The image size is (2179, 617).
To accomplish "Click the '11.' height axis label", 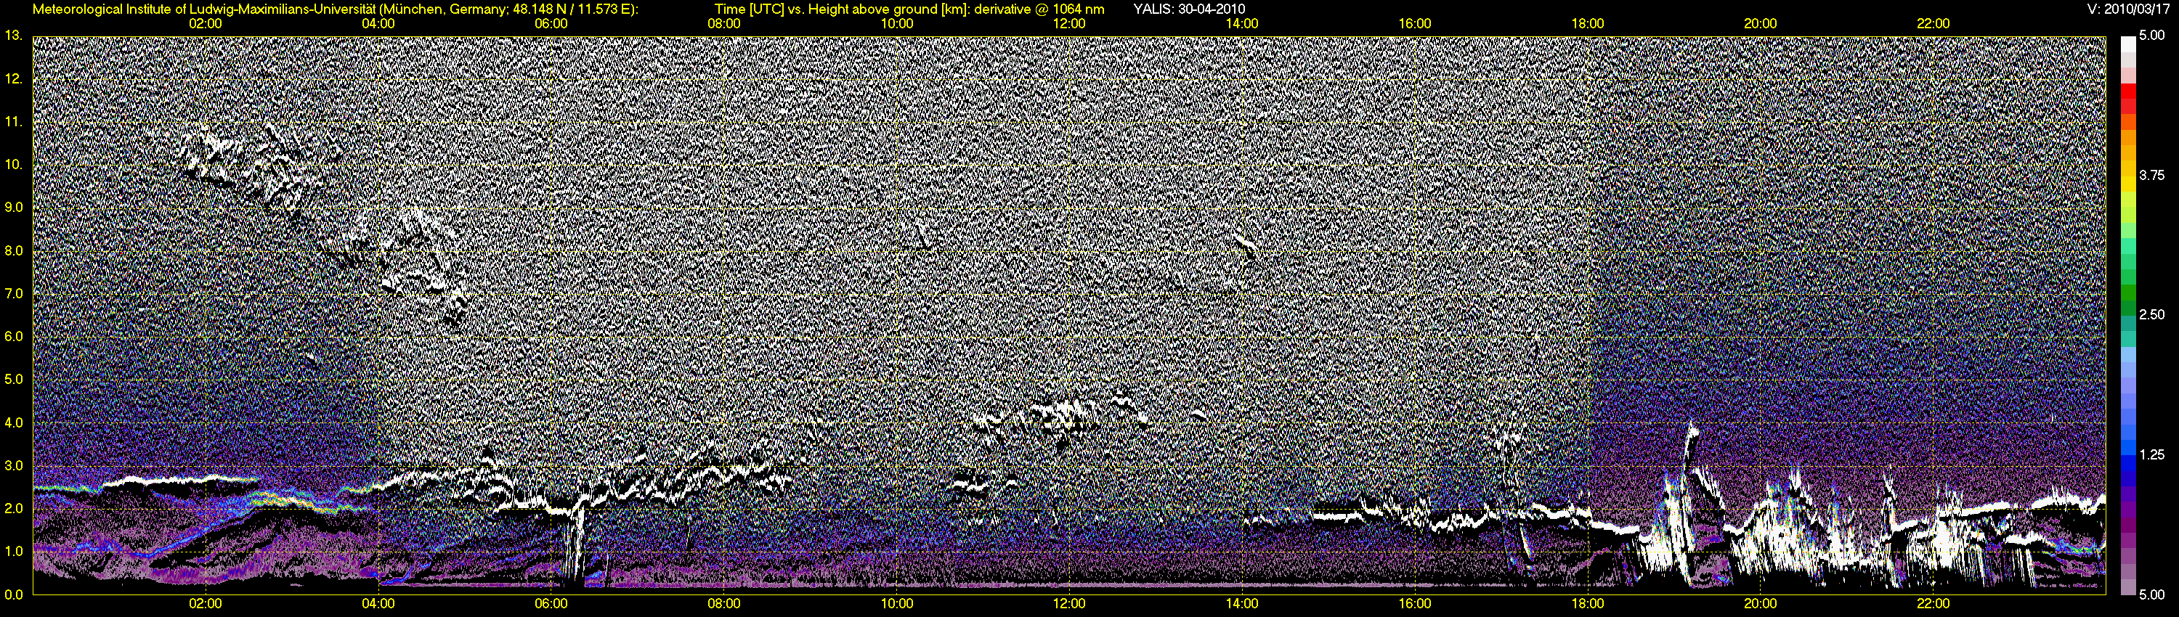I will point(14,122).
